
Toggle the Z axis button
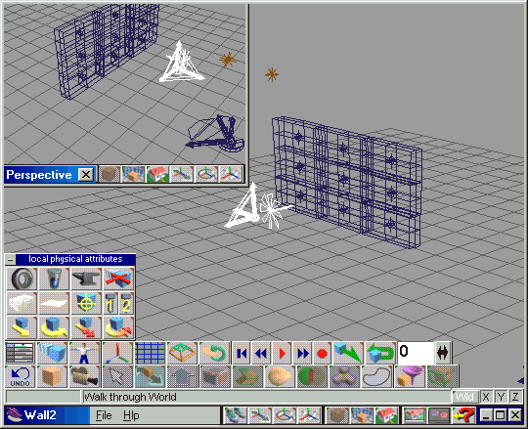point(515,397)
